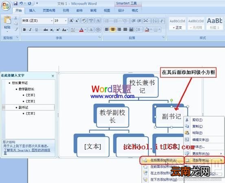Grow font size with large A button
The width and height of the screenshot is (225, 183).
[72, 21]
